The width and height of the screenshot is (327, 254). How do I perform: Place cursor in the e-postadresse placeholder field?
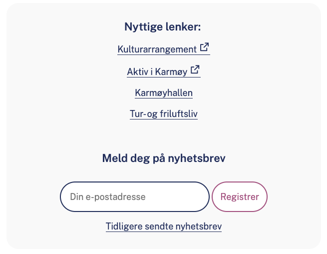pos(135,196)
